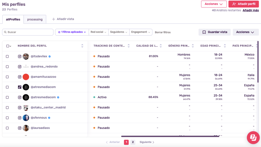This screenshot has height=147, width=261.
Task: Click the verified badge next to @sfennous
Action: [49, 118]
